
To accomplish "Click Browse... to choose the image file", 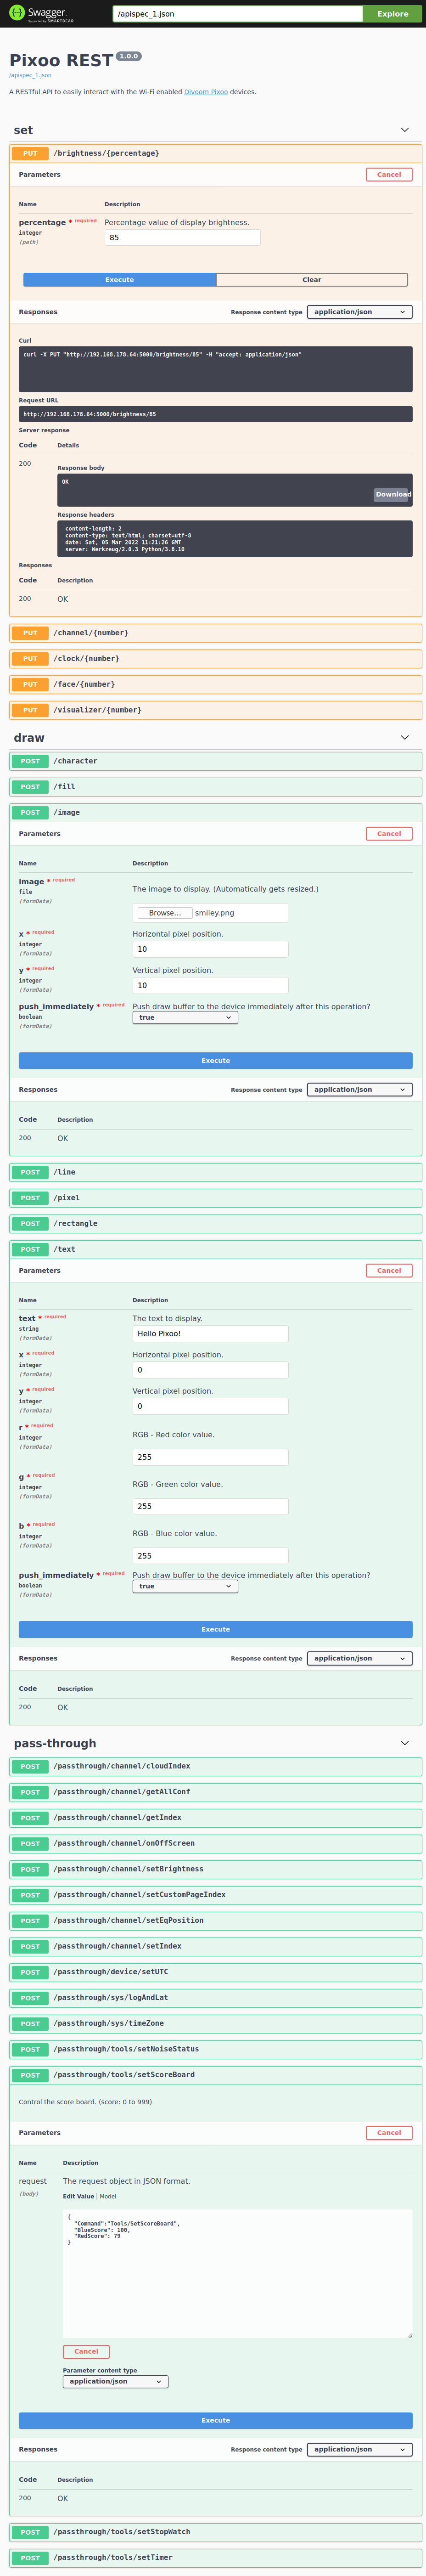I will 165,913.
